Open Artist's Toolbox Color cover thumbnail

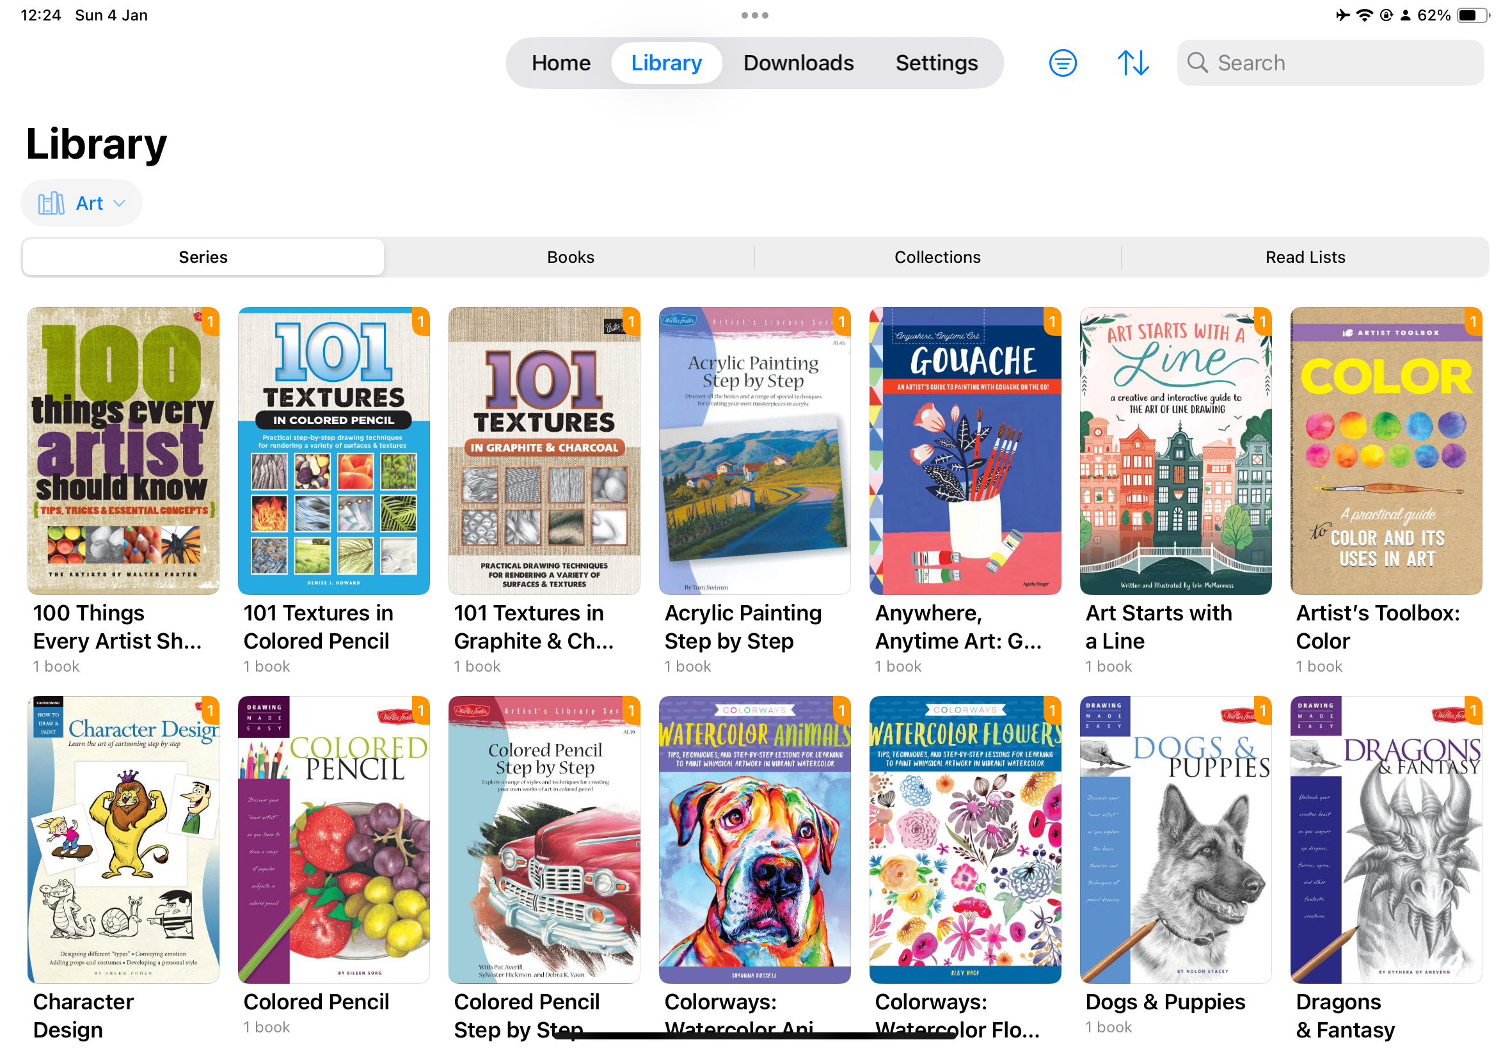1385,451
